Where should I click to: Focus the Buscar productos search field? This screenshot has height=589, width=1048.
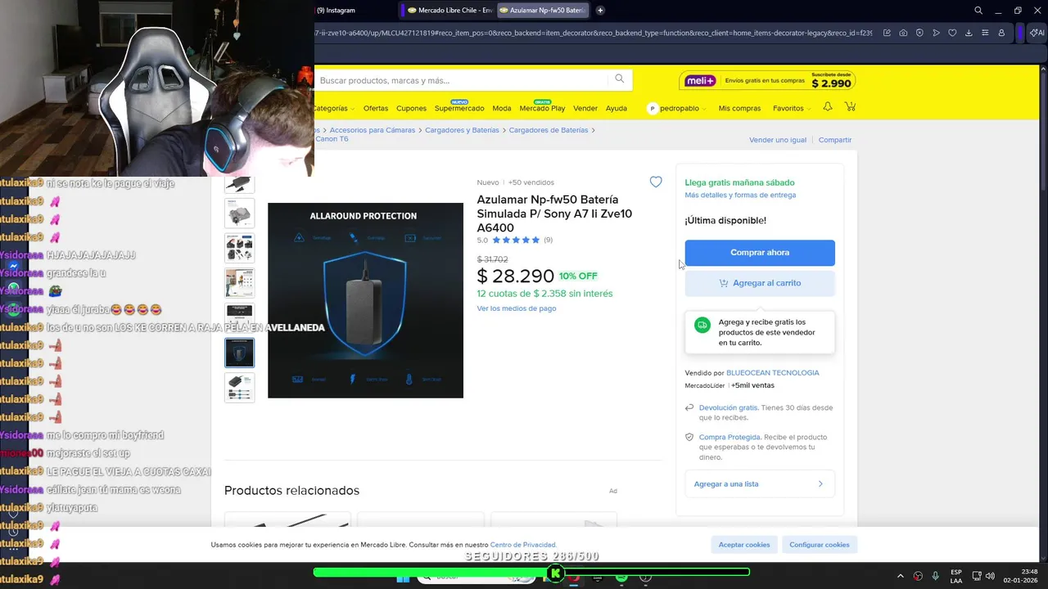click(x=463, y=80)
